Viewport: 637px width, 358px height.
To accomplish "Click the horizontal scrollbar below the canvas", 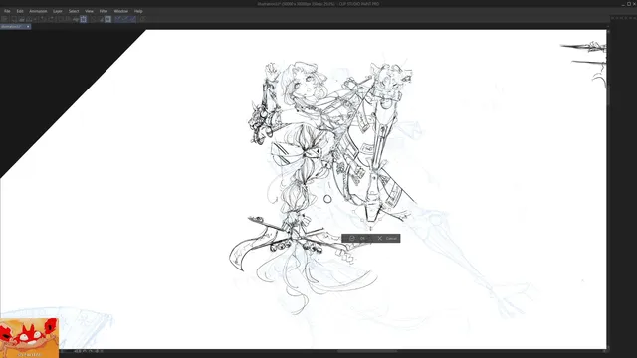I will pos(367,351).
